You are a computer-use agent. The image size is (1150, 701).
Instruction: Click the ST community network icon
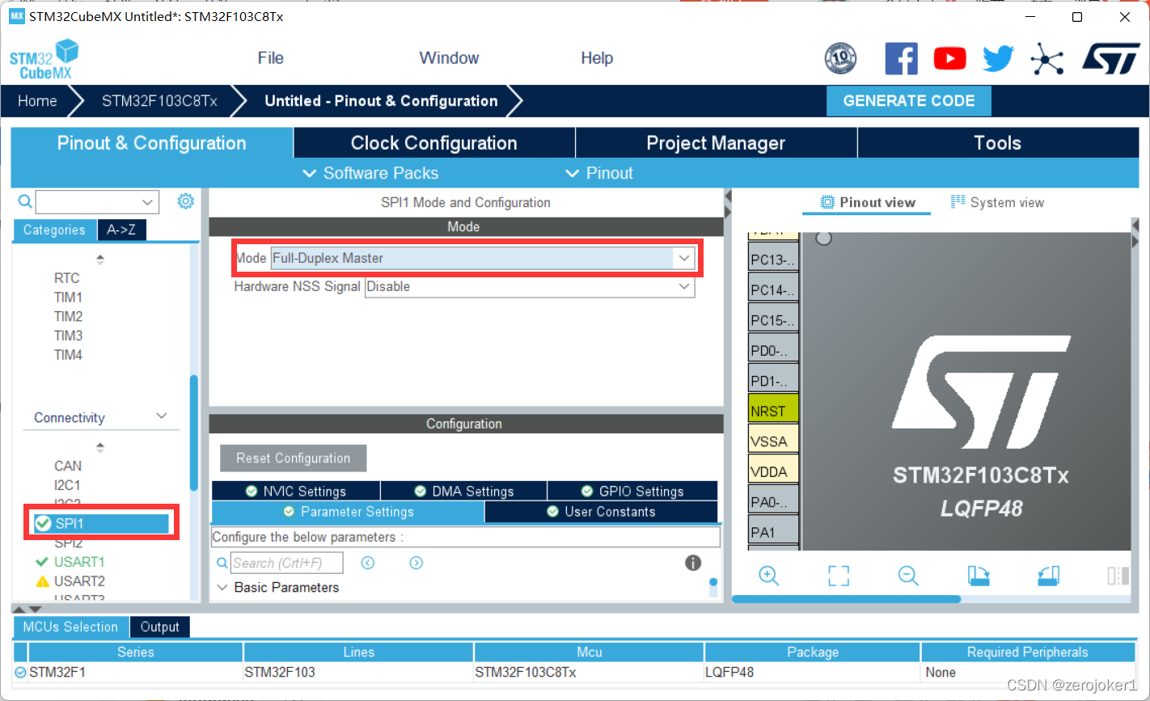1047,58
